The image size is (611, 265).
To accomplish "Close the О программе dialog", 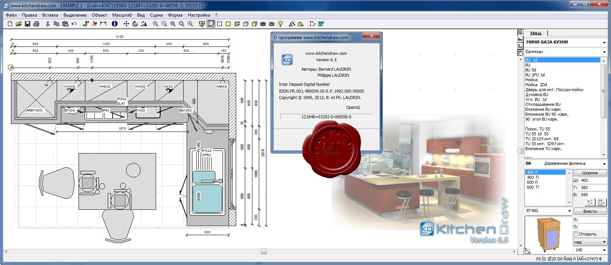I will (372, 36).
